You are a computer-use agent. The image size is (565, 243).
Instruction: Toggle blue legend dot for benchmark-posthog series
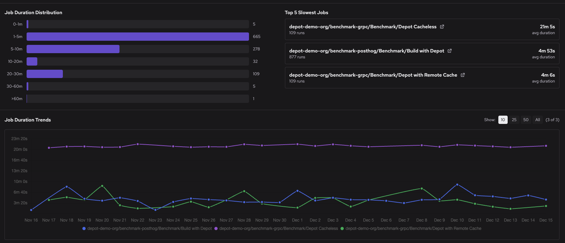pos(84,229)
